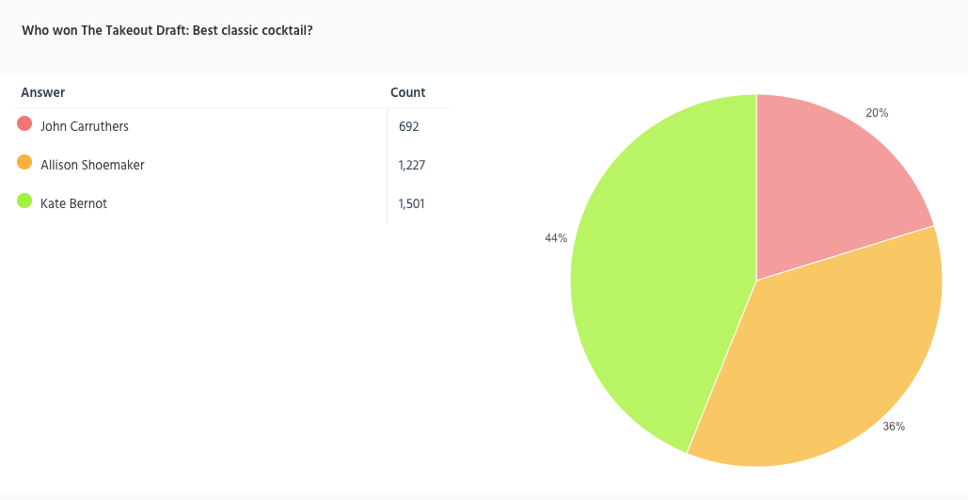Click the orange dot beside Allison Shoemaker
Screen dimensions: 968x500
tap(24, 163)
